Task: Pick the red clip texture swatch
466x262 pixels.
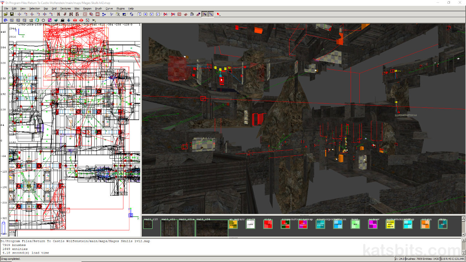Action: click(268, 225)
